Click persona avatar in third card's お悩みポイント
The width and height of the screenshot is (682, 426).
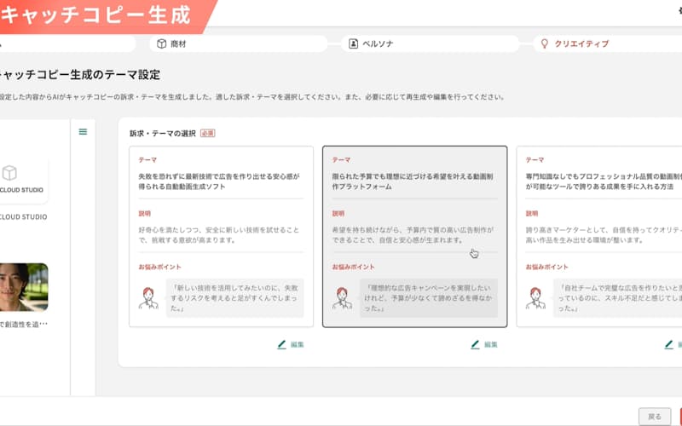[x=535, y=298]
